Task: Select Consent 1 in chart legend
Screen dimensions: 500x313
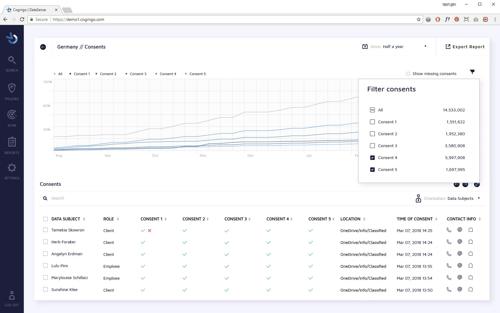Action: tap(79, 74)
